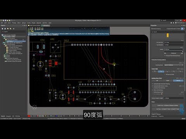Select the first corner style icon

tap(155, 71)
